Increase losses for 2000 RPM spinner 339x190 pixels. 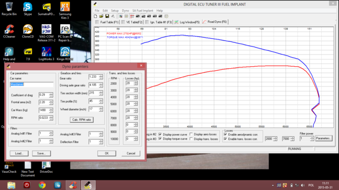[x=136, y=82]
